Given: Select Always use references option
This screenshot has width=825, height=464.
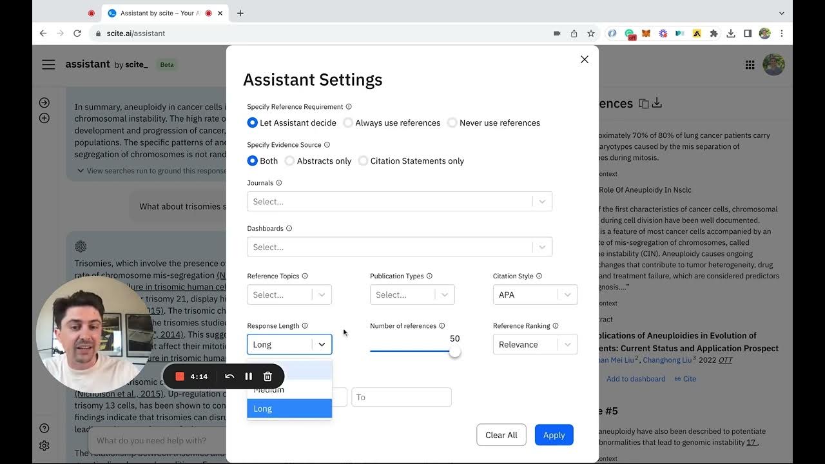Looking at the screenshot, I should click(x=392, y=122).
